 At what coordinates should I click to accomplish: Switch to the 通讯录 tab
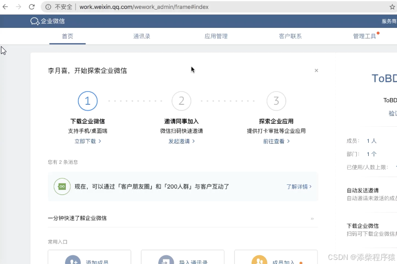point(142,36)
